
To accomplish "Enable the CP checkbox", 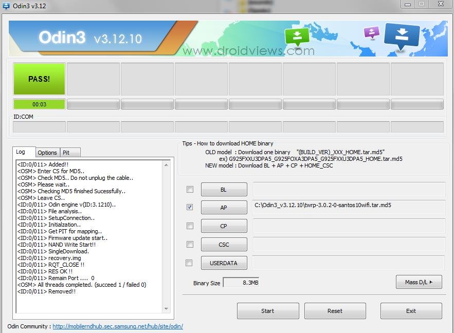I will pos(190,226).
